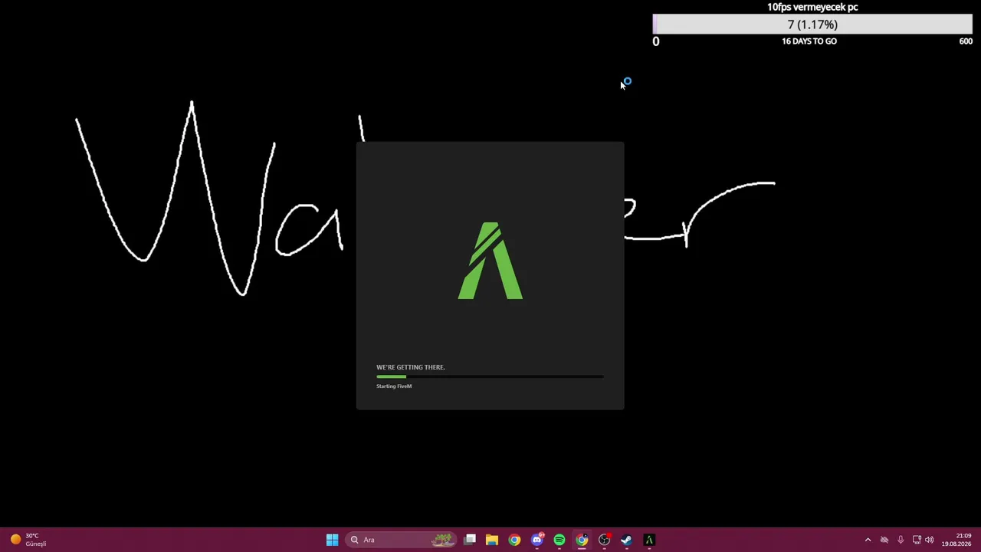The width and height of the screenshot is (981, 552).
Task: Open the weather widget showing 30°C
Action: [28, 540]
